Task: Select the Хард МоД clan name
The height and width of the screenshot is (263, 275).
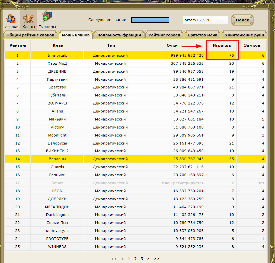Action: pyautogui.click(x=57, y=63)
